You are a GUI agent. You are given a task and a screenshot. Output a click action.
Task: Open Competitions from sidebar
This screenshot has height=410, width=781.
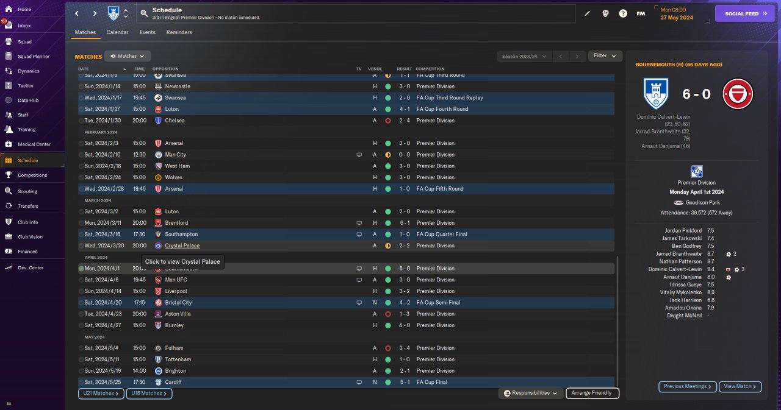point(32,175)
